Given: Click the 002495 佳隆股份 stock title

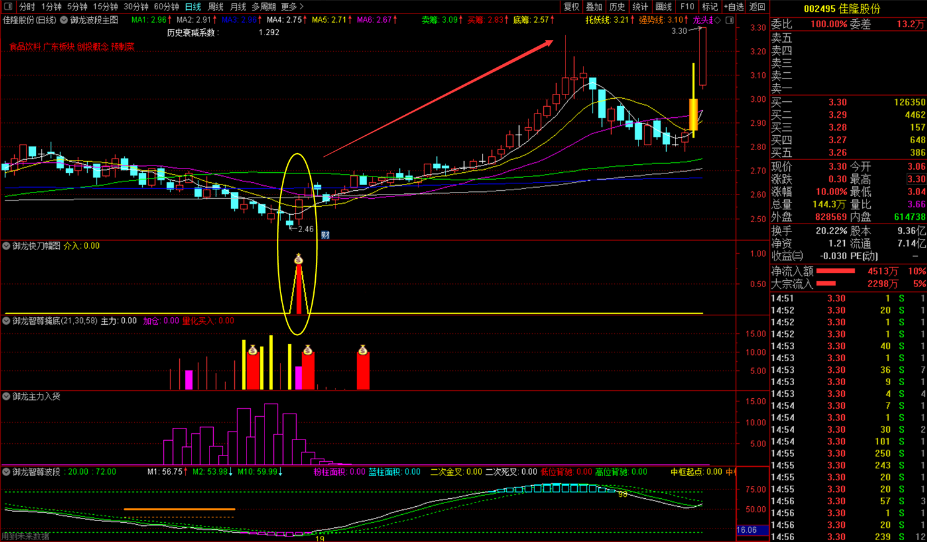Looking at the screenshot, I should point(842,9).
